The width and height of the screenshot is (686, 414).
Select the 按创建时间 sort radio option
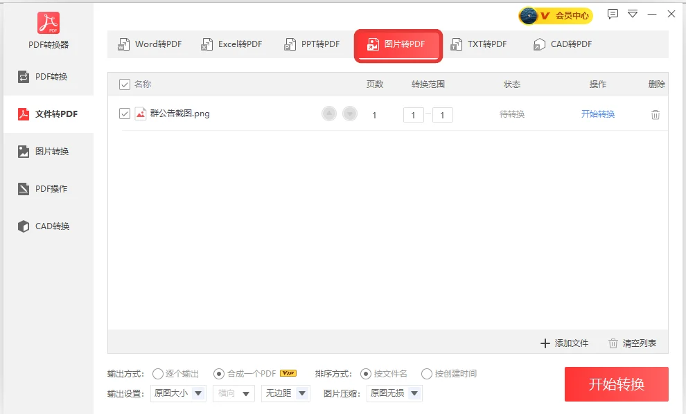(x=427, y=374)
